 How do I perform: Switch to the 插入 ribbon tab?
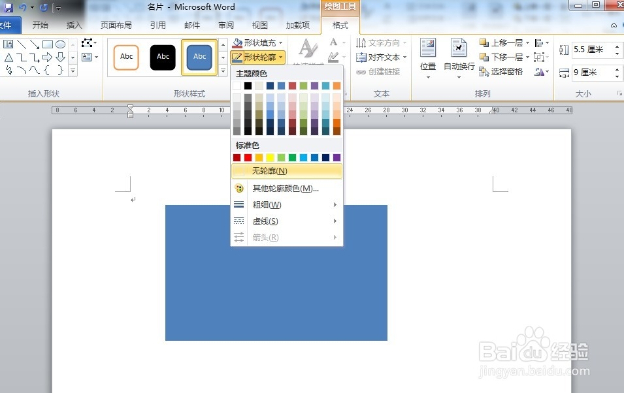74,24
